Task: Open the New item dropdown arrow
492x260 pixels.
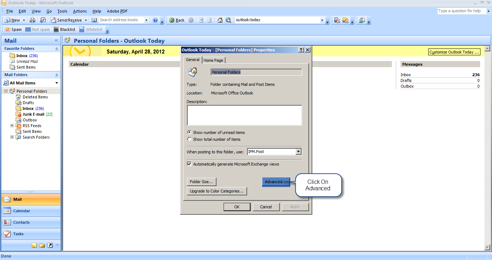Action: click(24, 20)
